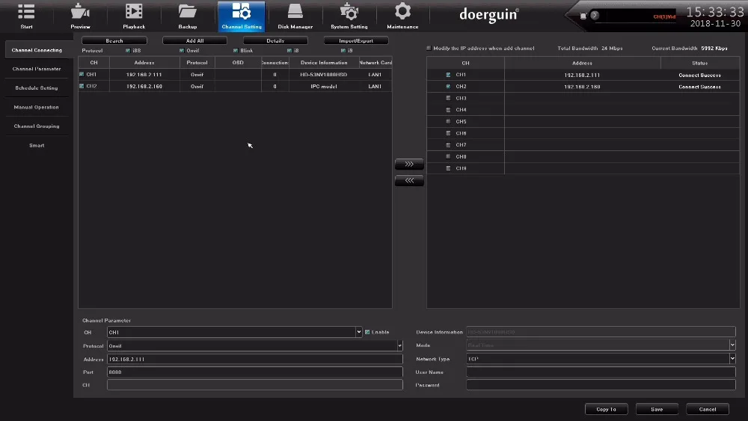Click the Search button
Screen dimensions: 748x421
click(x=114, y=40)
